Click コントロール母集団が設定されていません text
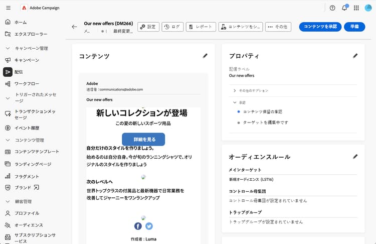 click(268, 200)
